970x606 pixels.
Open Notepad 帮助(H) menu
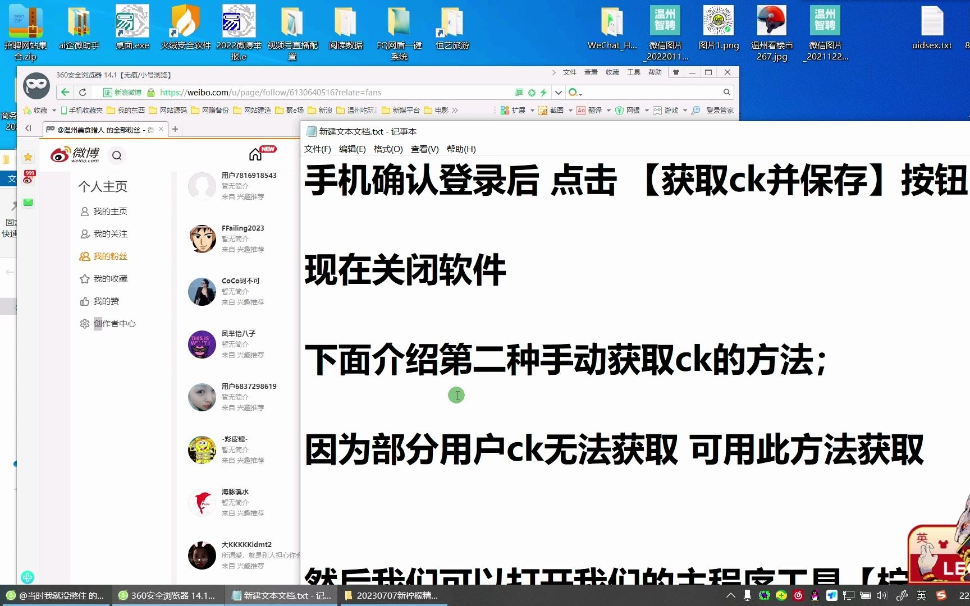461,149
